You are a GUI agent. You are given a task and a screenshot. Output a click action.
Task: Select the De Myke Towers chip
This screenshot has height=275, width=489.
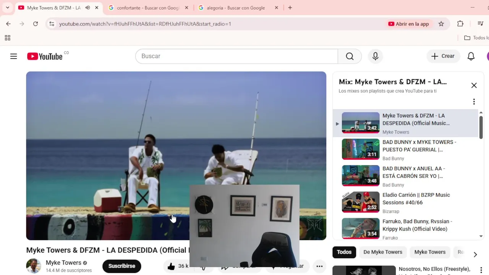click(383, 252)
